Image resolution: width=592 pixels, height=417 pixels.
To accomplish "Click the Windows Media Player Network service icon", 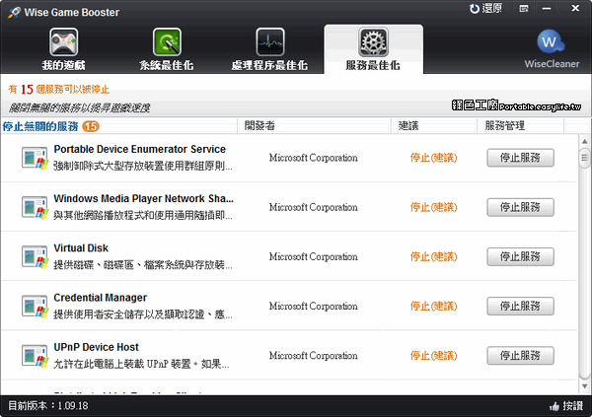I will pyautogui.click(x=35, y=207).
